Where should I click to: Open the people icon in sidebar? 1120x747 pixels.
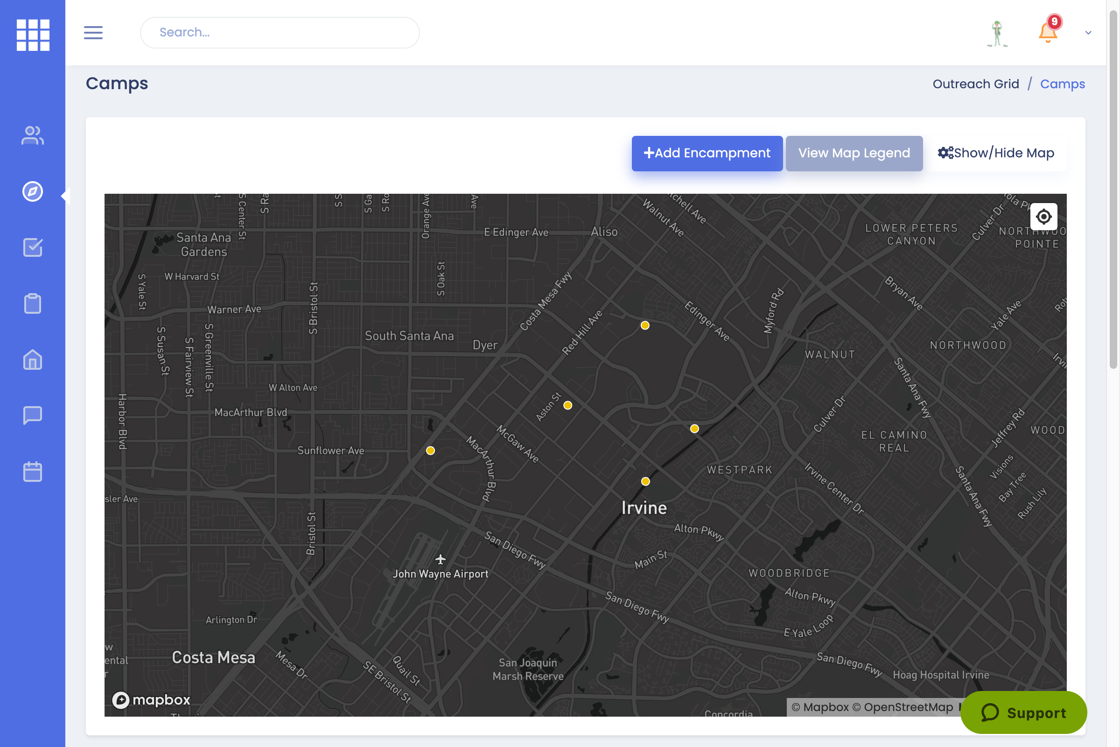pyautogui.click(x=32, y=136)
